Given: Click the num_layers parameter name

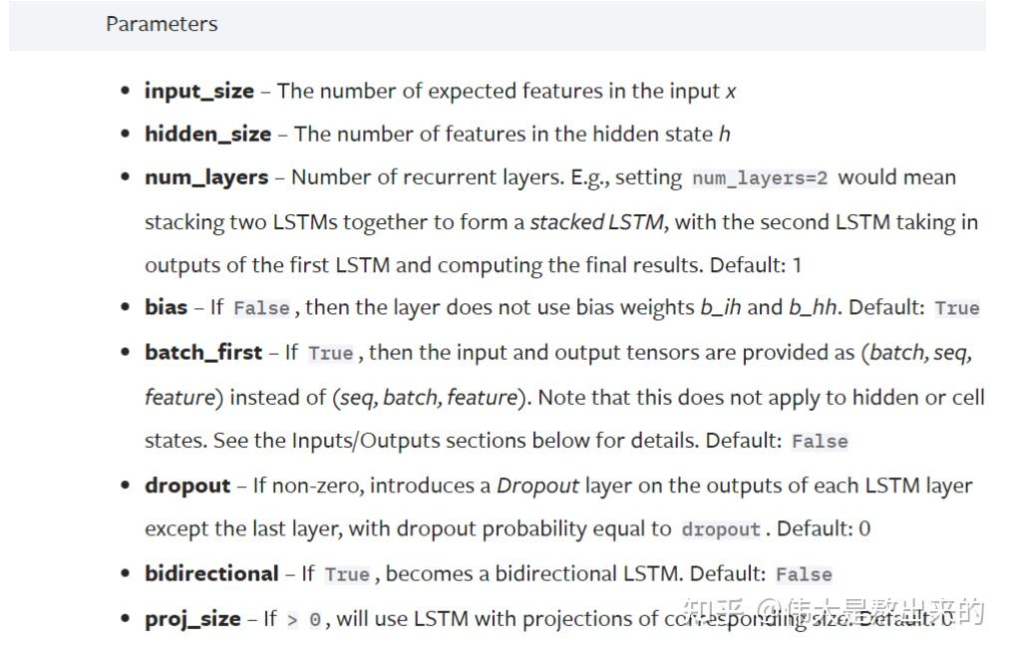Looking at the screenshot, I should 205,177.
